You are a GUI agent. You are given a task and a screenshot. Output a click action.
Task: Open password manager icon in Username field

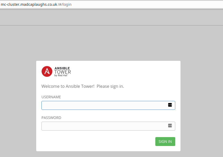pos(170,105)
